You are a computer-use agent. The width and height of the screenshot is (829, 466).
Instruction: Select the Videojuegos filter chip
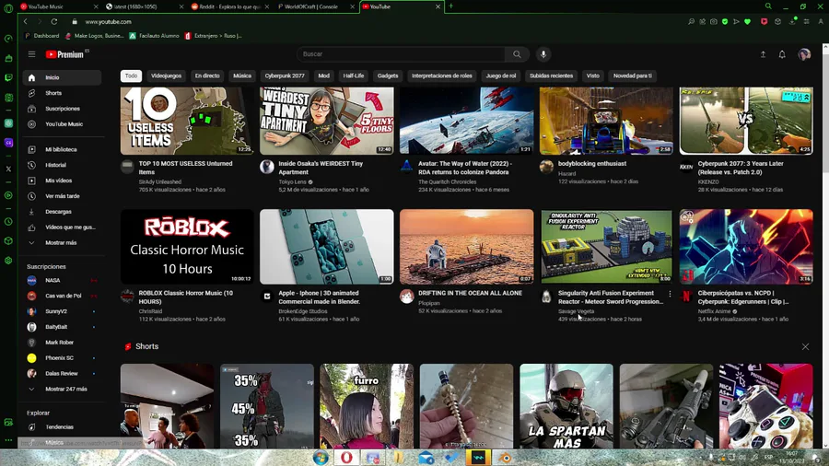[x=166, y=76]
